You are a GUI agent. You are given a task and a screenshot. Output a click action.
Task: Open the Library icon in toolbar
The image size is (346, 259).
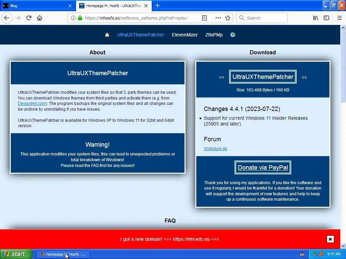[316, 18]
